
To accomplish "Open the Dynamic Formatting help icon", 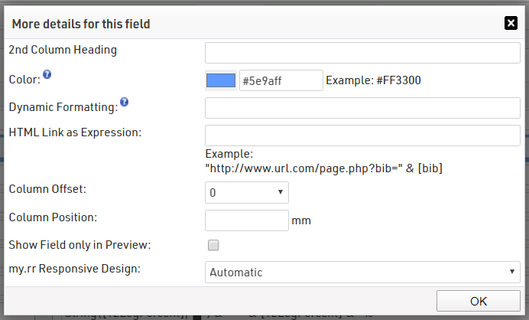I will (x=125, y=102).
